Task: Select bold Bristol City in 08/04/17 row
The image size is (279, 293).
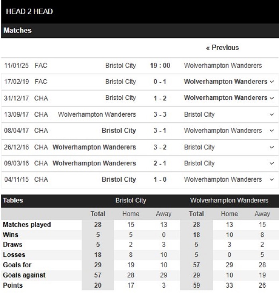Action: click(x=119, y=130)
